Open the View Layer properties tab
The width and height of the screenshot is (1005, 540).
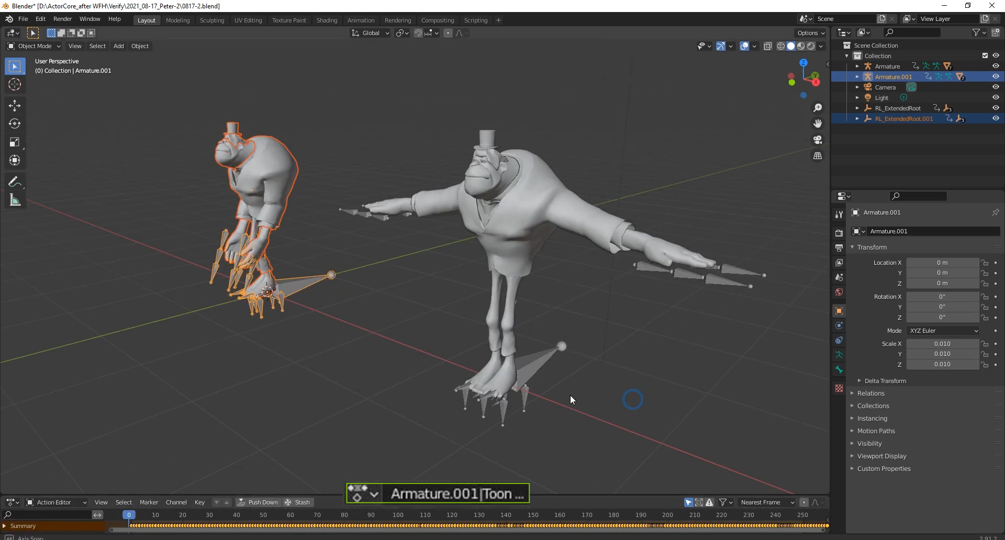(x=839, y=262)
